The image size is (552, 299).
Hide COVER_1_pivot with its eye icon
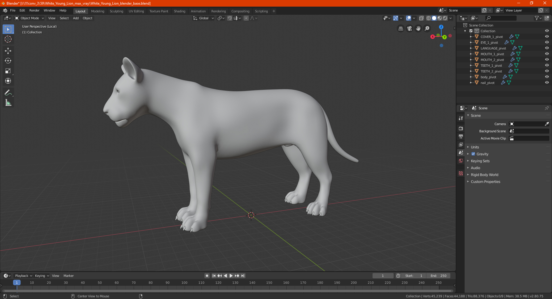tap(547, 37)
